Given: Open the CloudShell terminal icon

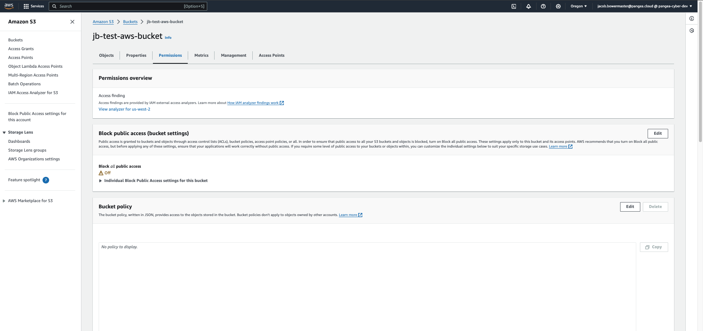Looking at the screenshot, I should click(514, 6).
